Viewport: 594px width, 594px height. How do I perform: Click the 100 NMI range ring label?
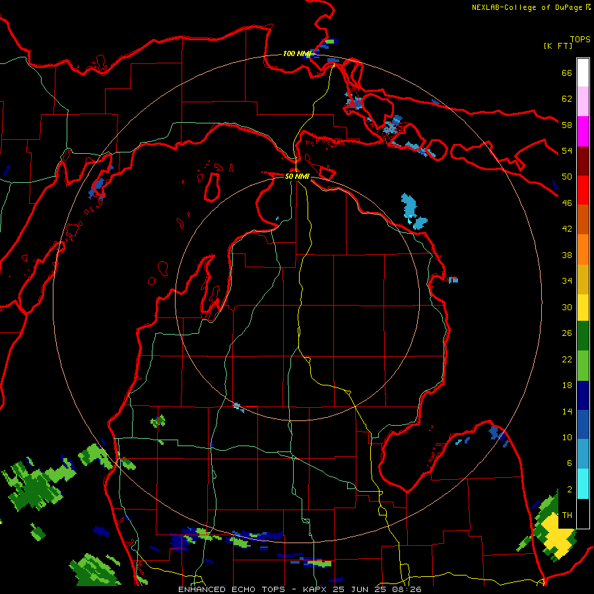[296, 53]
